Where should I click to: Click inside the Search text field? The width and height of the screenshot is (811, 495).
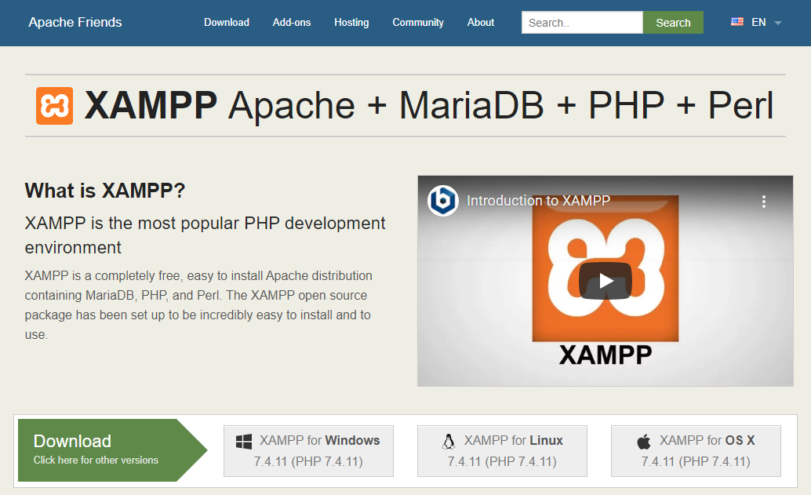coord(582,23)
